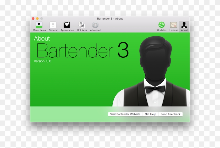Switch to the General preferences pane
Screen dimensions: 220x148
(53, 26)
